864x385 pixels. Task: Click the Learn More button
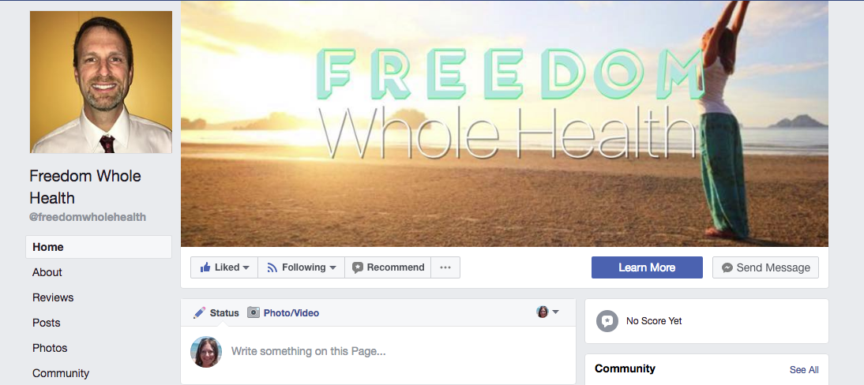coord(647,267)
